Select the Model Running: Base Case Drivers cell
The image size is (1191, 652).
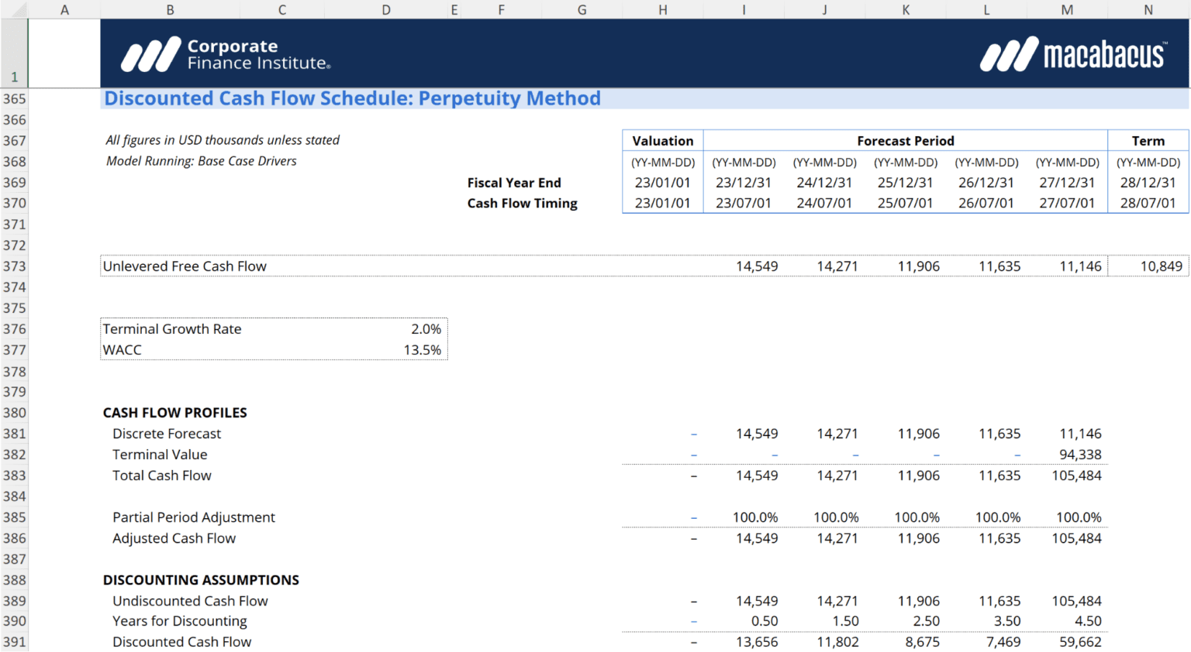tap(201, 161)
